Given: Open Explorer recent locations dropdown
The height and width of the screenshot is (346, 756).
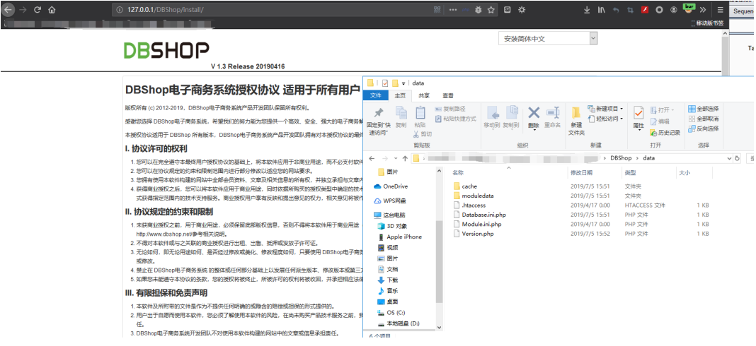Looking at the screenshot, I should tap(396, 158).
